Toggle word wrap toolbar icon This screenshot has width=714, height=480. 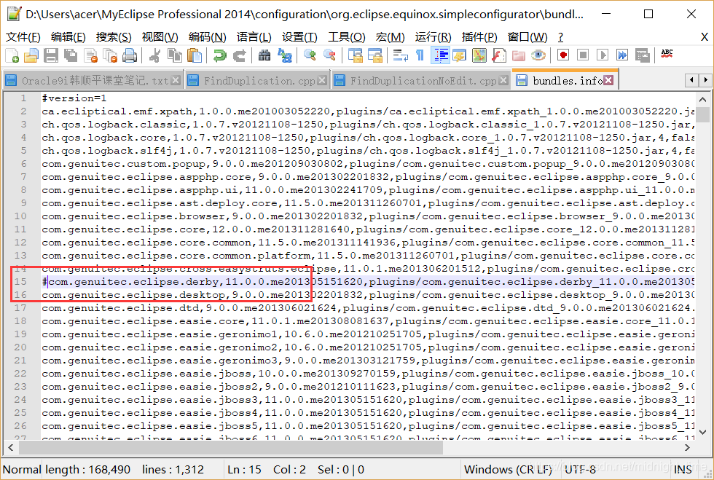point(400,55)
